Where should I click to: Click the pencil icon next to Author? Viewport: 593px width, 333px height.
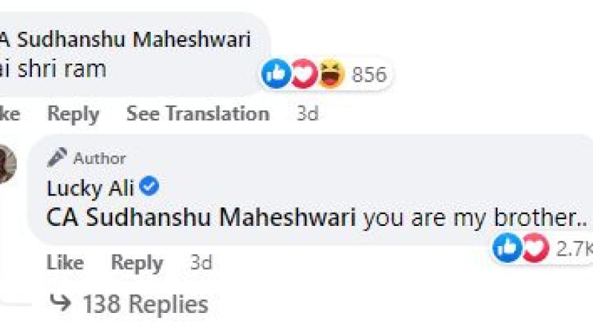(x=57, y=158)
